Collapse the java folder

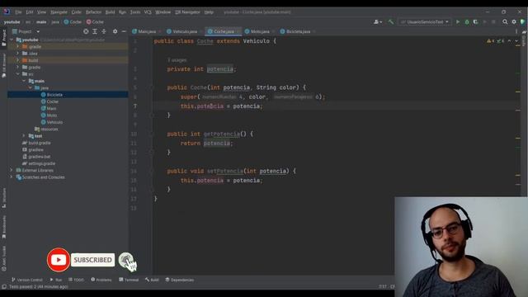pyautogui.click(x=30, y=88)
